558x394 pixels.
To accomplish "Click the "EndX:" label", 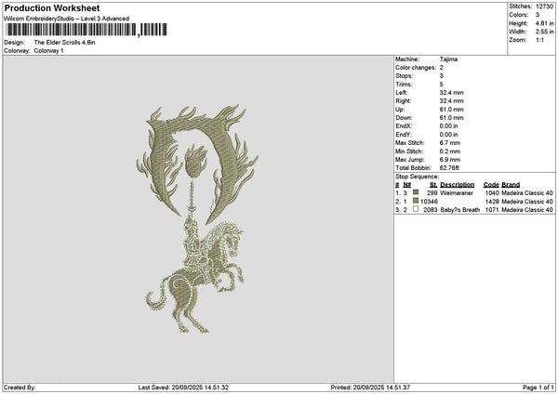I will (404, 125).
